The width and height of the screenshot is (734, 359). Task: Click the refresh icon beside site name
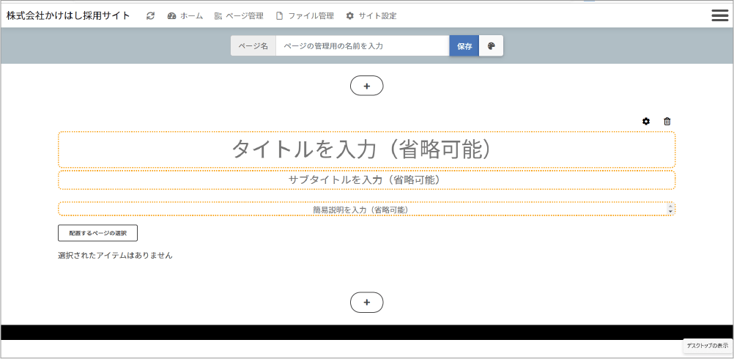point(150,16)
